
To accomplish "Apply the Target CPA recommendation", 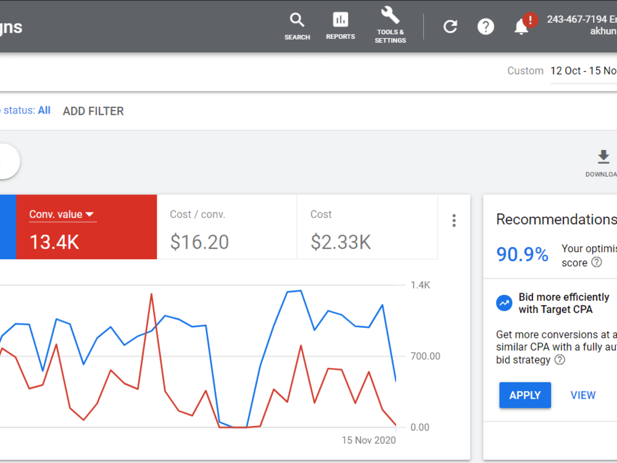I will (525, 395).
